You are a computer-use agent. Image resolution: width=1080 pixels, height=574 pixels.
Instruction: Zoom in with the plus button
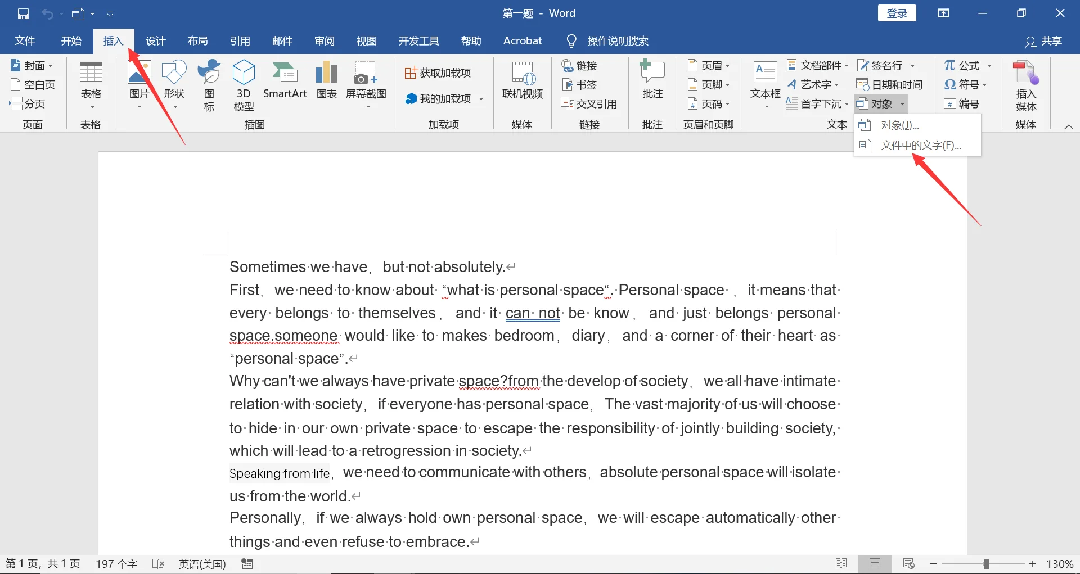[1033, 564]
